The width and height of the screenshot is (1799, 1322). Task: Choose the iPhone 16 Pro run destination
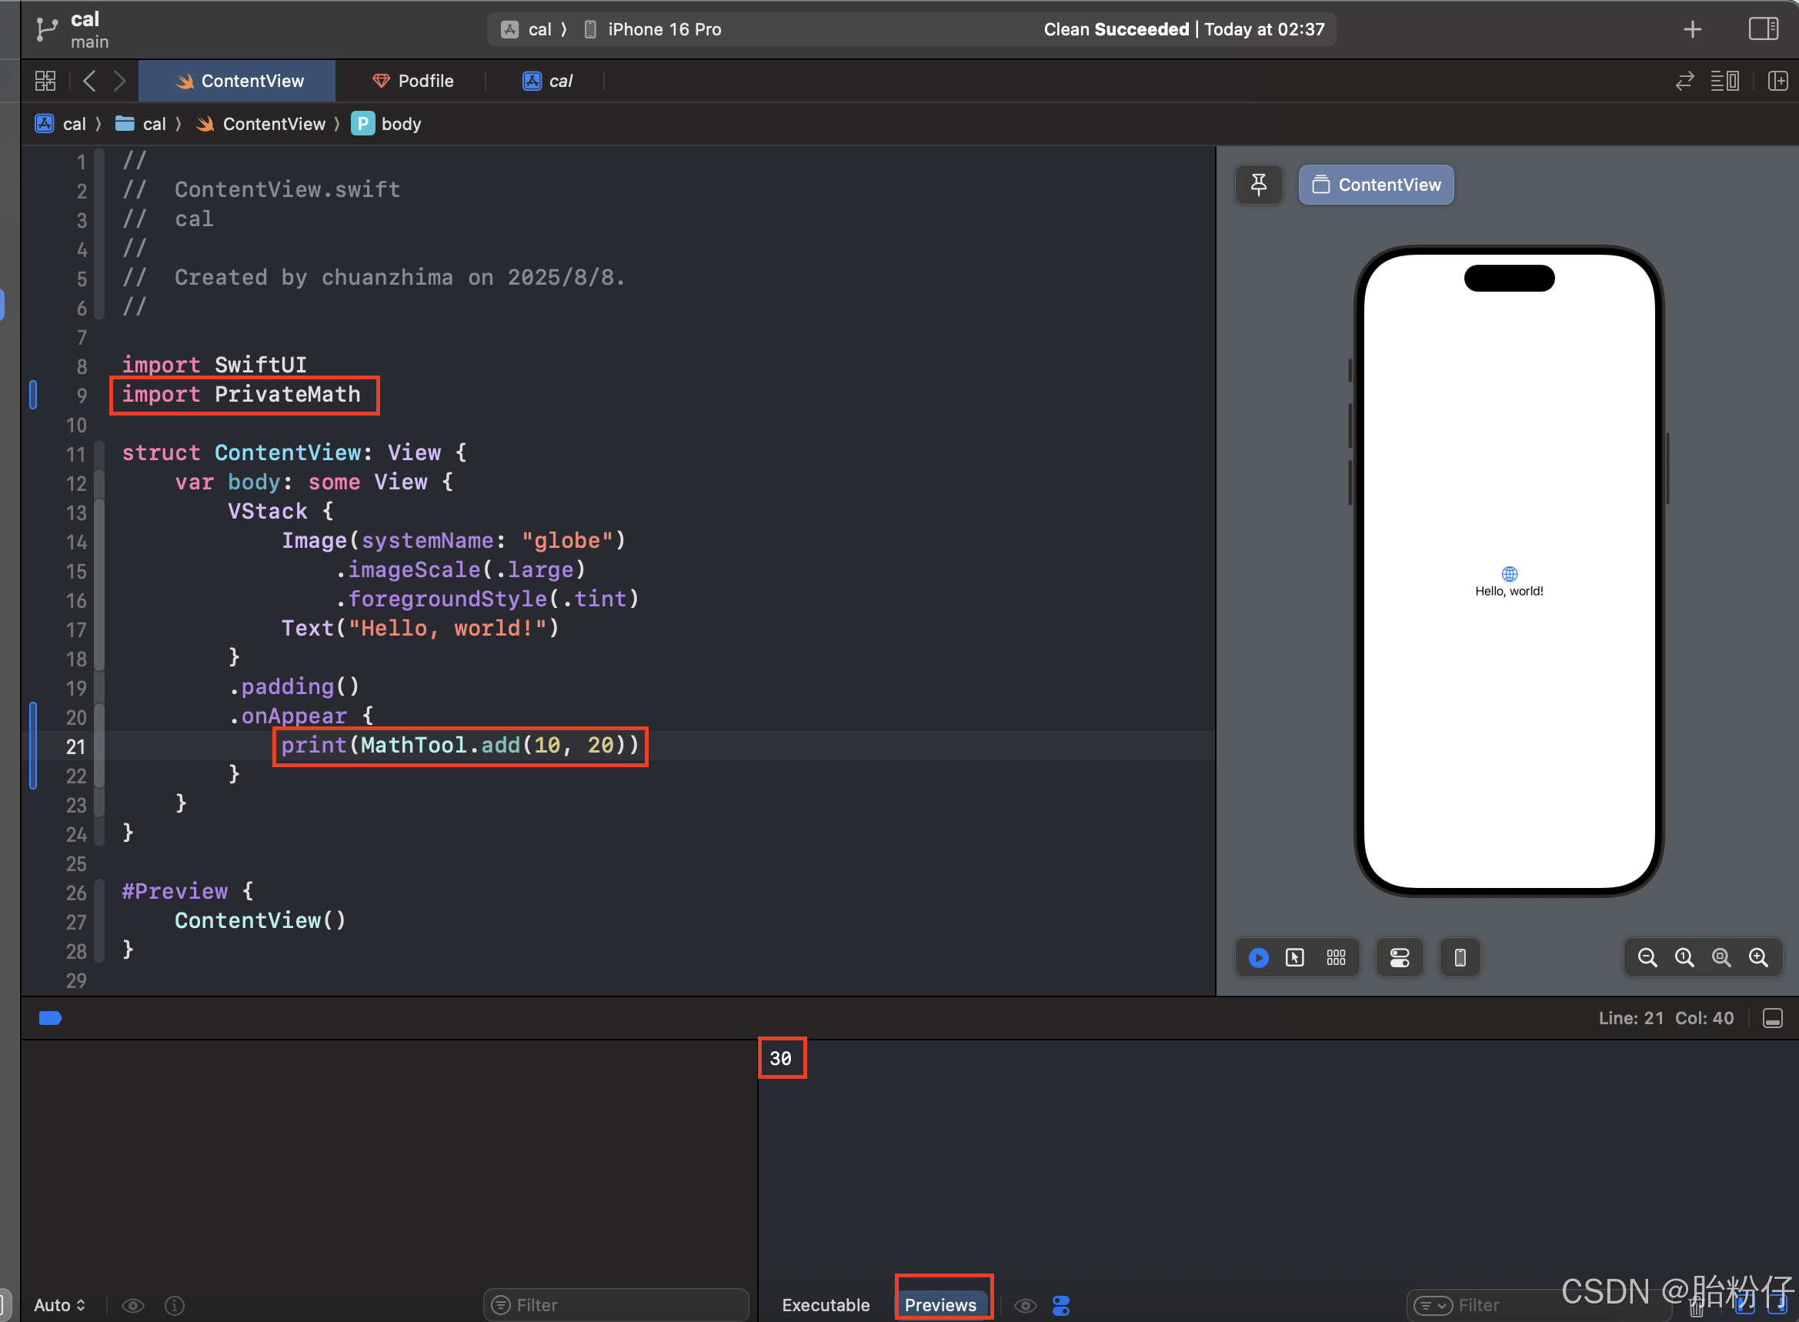(653, 29)
